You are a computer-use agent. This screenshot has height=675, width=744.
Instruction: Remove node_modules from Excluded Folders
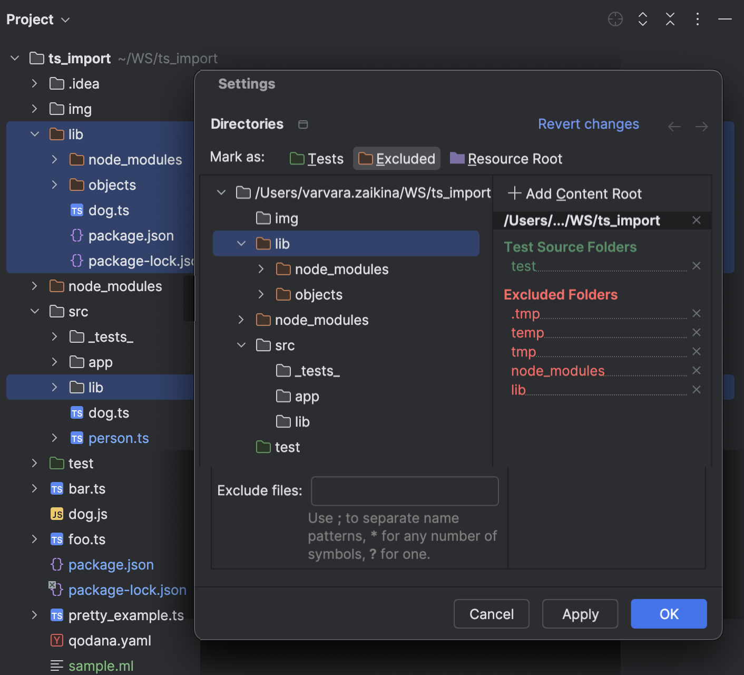coord(696,371)
